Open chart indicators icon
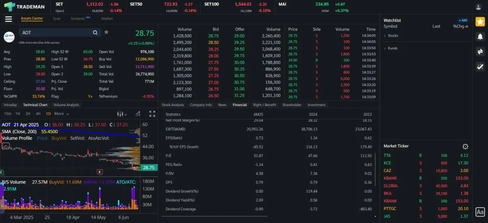Viewport: 488px width, 223px height. coord(137,114)
